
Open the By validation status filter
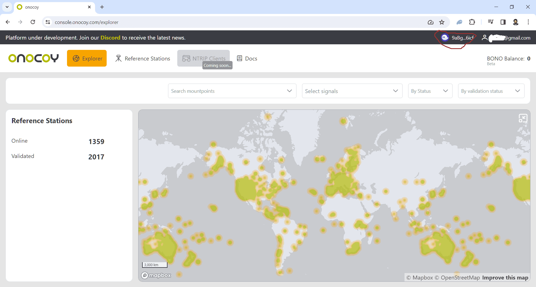click(x=491, y=91)
